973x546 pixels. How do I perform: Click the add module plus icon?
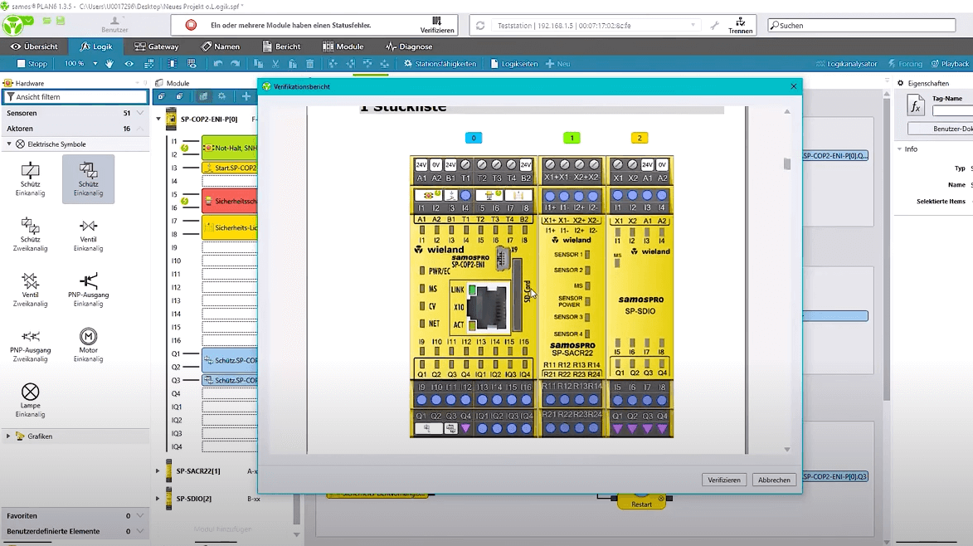246,96
